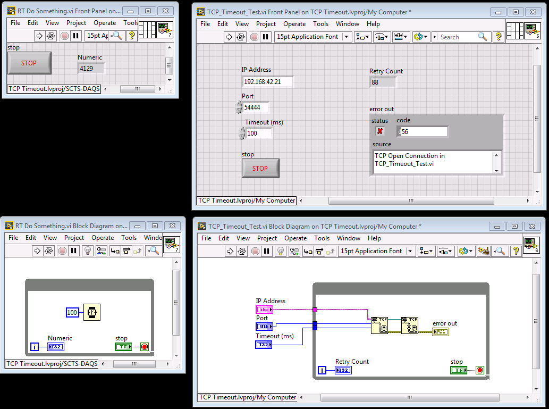549x409 pixels.
Task: Open Project menu in RT Do Something Front Panel
Action: click(76, 23)
